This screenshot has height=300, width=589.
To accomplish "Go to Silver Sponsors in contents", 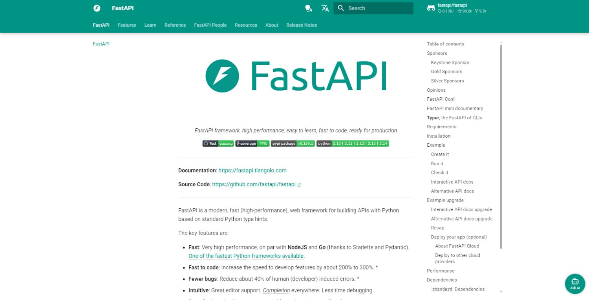I will pyautogui.click(x=447, y=81).
